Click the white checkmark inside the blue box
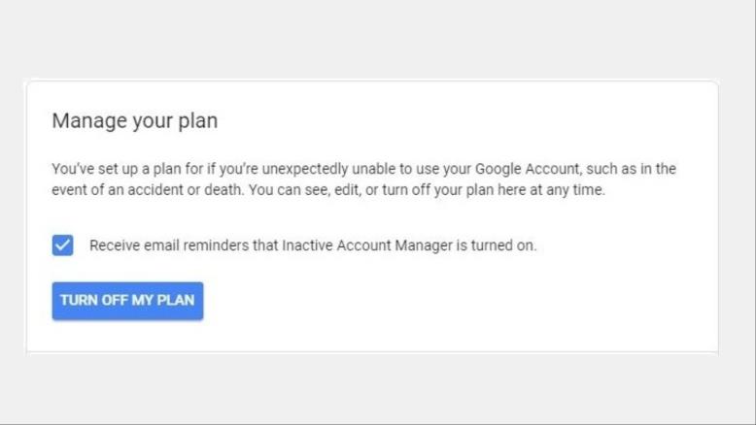This screenshot has width=756, height=425. pyautogui.click(x=63, y=245)
